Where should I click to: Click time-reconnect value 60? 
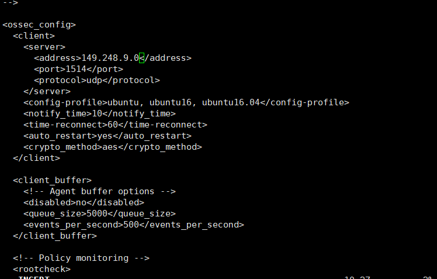pos(113,125)
